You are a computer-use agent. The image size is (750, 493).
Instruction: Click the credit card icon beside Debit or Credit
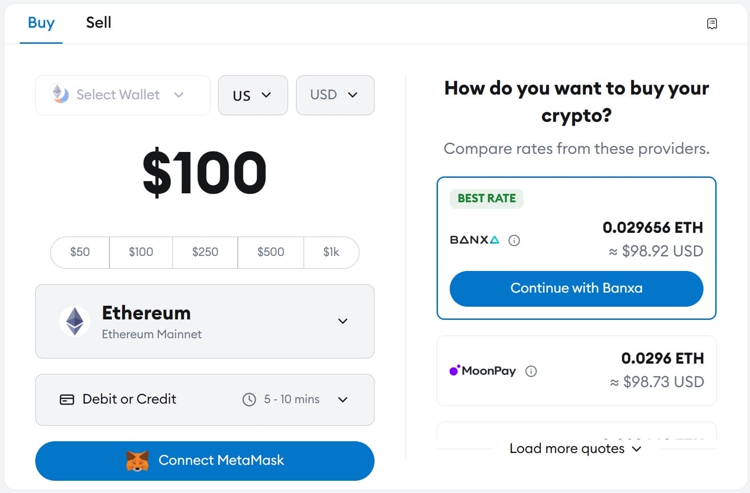pyautogui.click(x=67, y=399)
